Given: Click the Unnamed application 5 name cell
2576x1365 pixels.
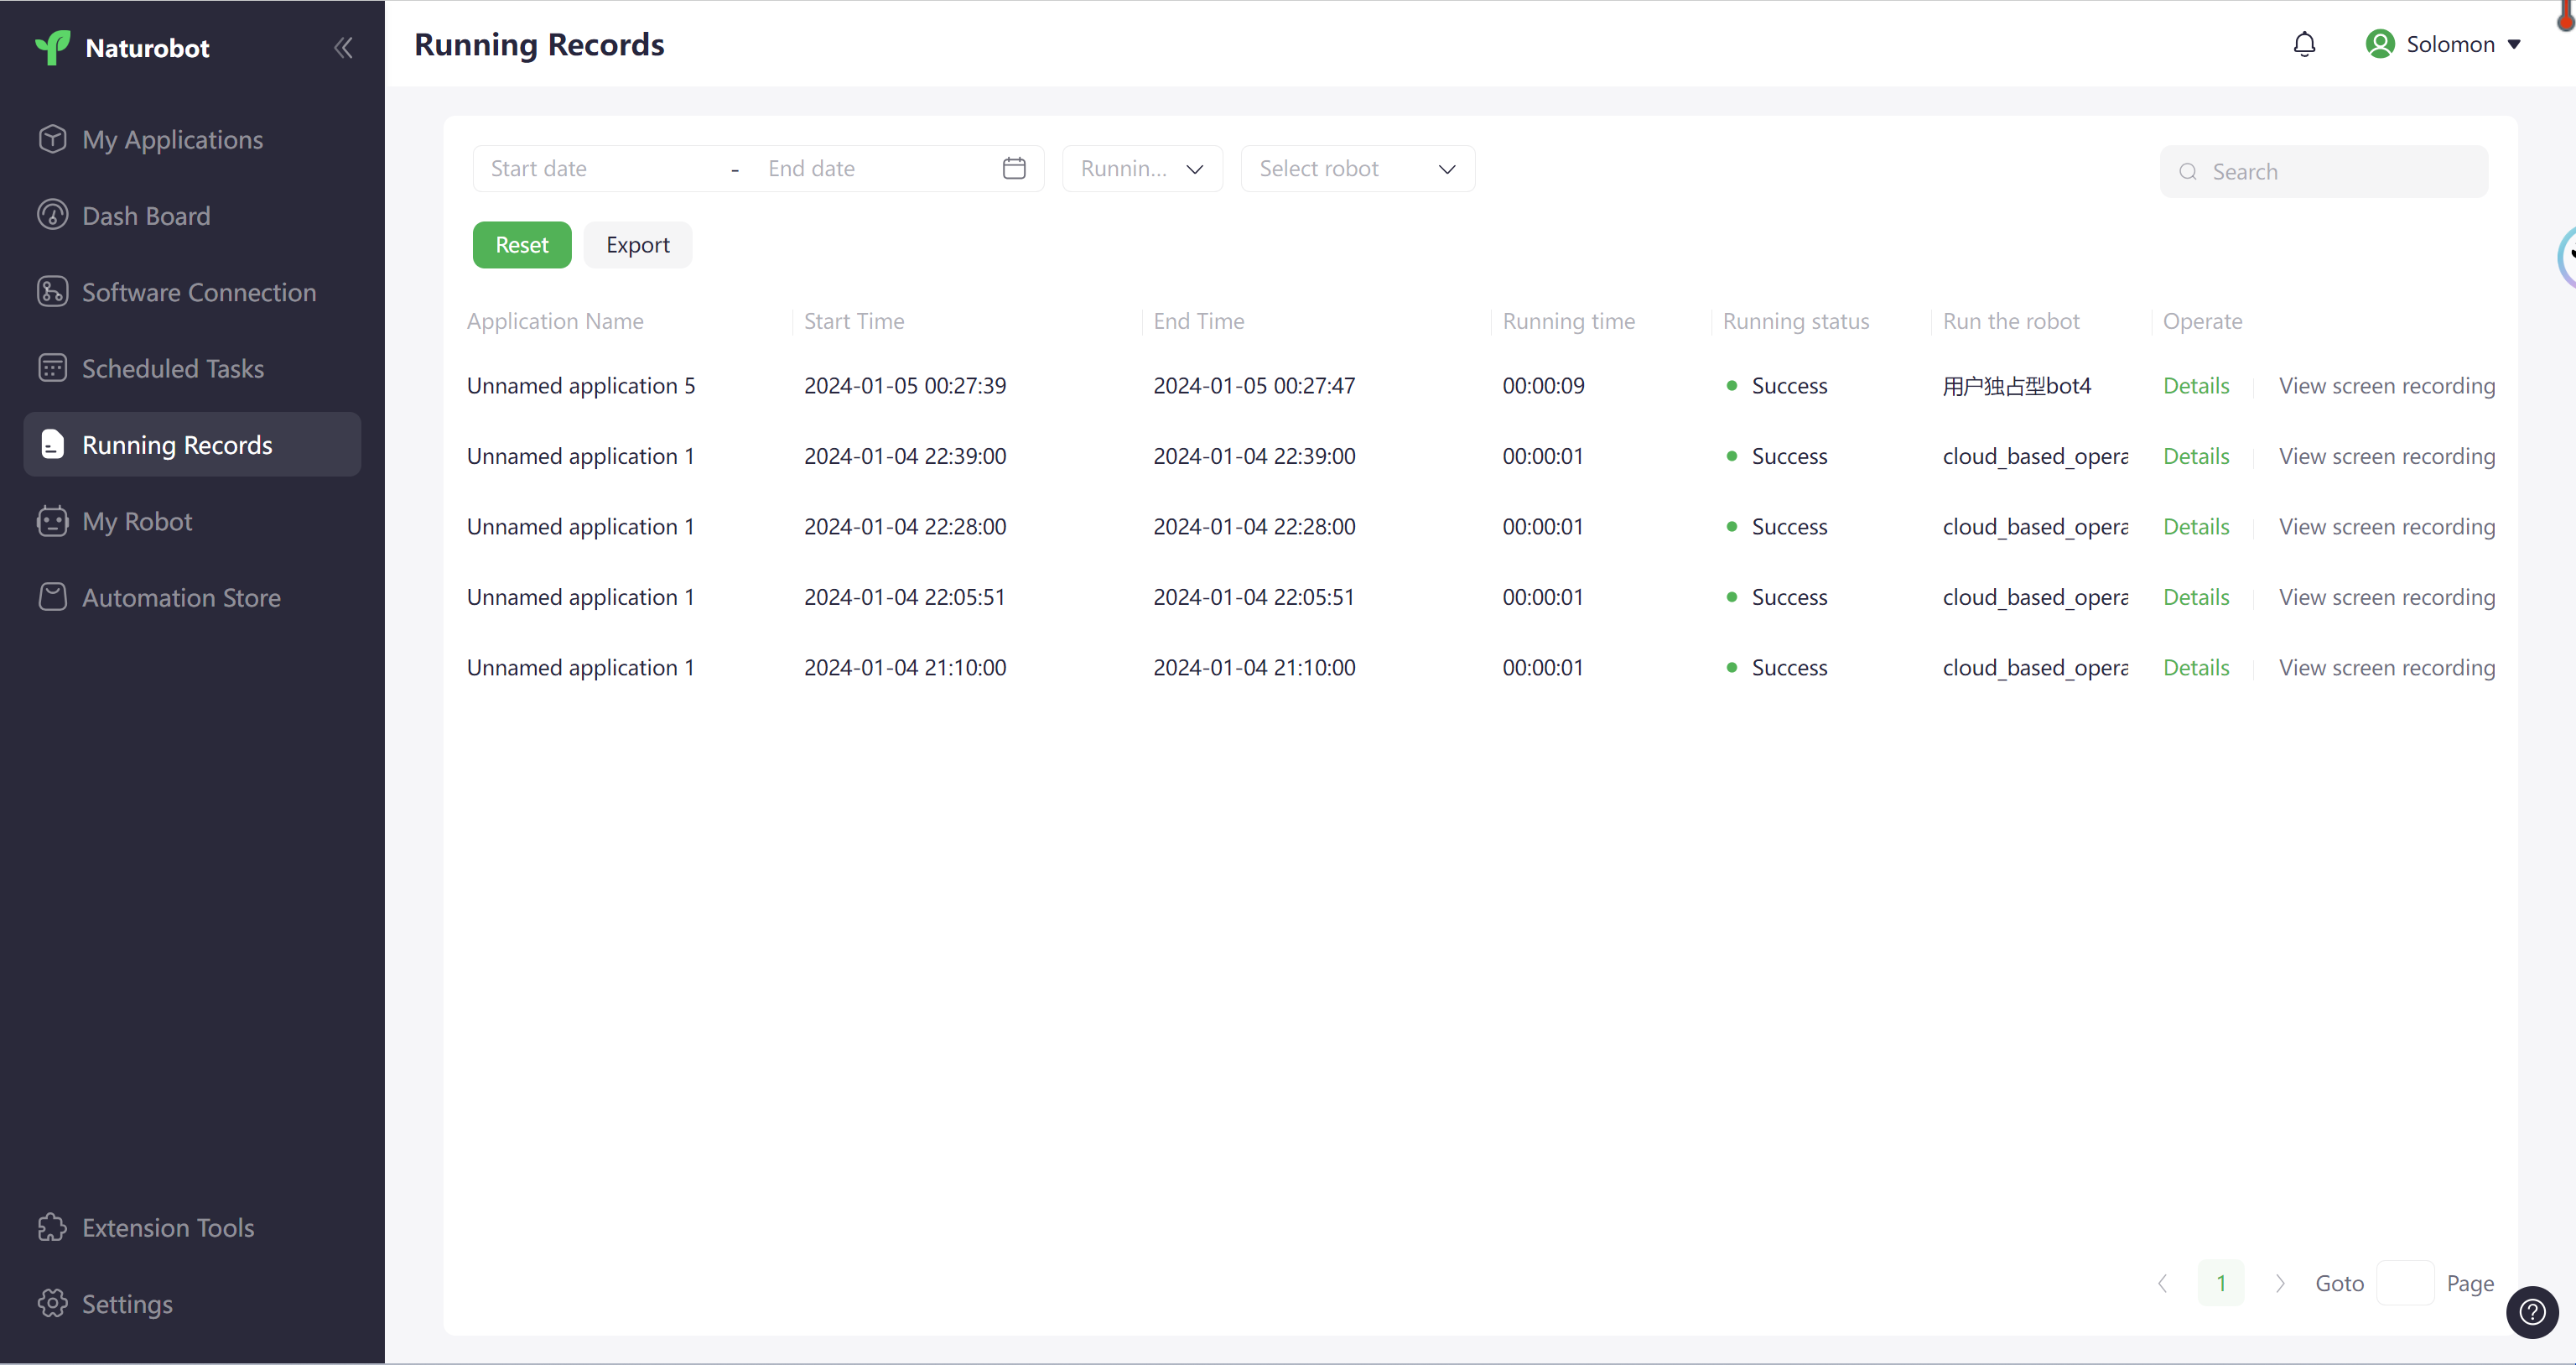Looking at the screenshot, I should [581, 385].
